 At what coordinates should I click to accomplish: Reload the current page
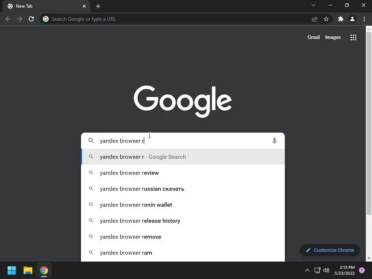[x=31, y=19]
